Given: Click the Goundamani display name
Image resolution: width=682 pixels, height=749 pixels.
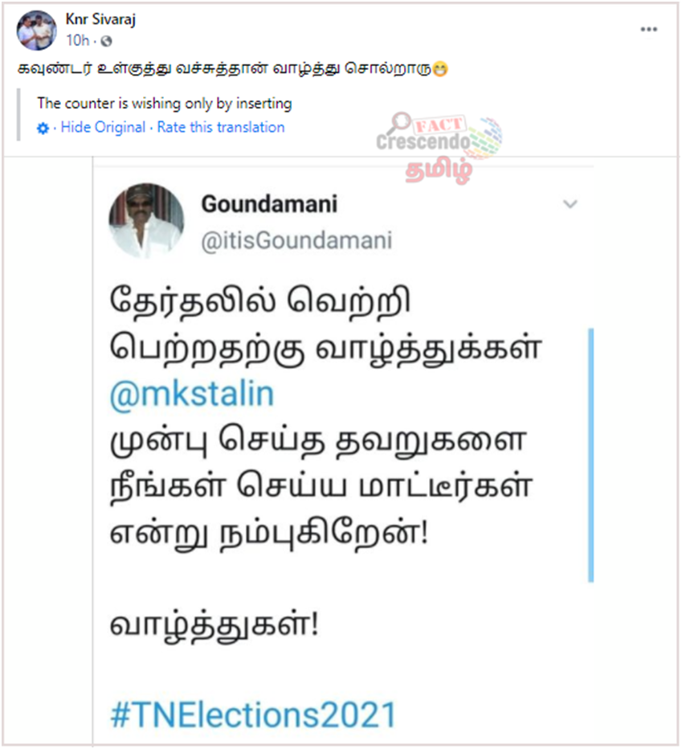Looking at the screenshot, I should click(x=269, y=204).
